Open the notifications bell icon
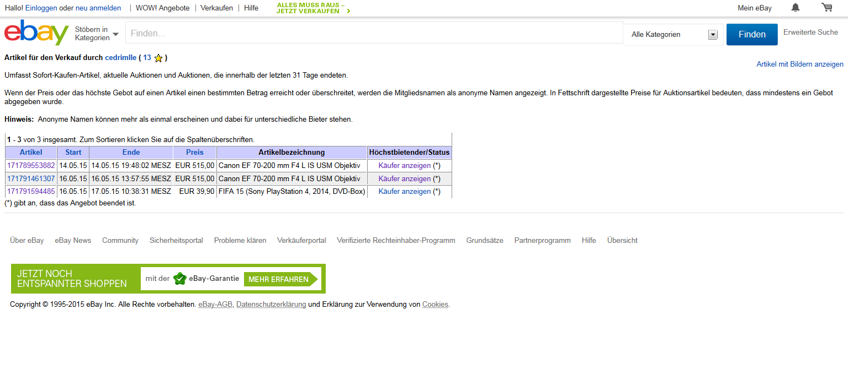The width and height of the screenshot is (848, 369). click(x=795, y=8)
